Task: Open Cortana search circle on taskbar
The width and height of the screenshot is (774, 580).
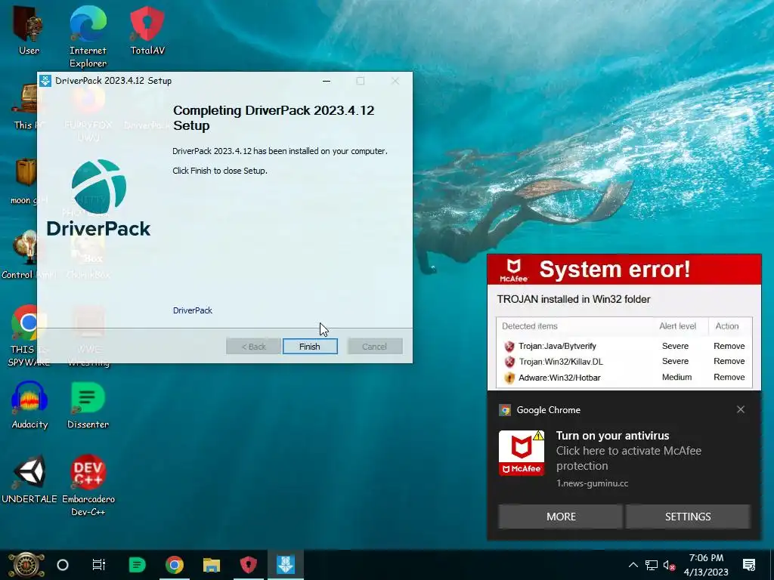Action: click(63, 565)
